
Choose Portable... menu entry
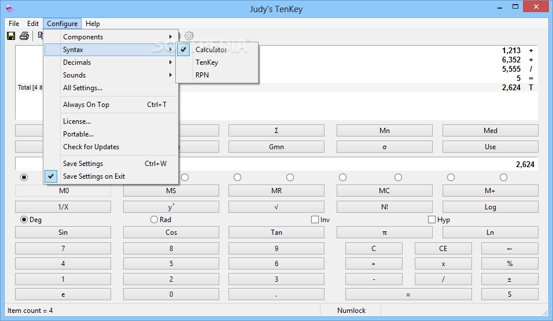(110, 134)
